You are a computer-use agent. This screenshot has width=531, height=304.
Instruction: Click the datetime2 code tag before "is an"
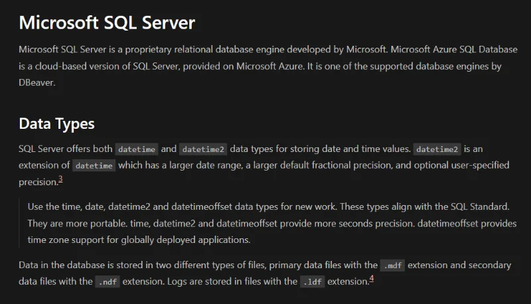pyautogui.click(x=437, y=149)
